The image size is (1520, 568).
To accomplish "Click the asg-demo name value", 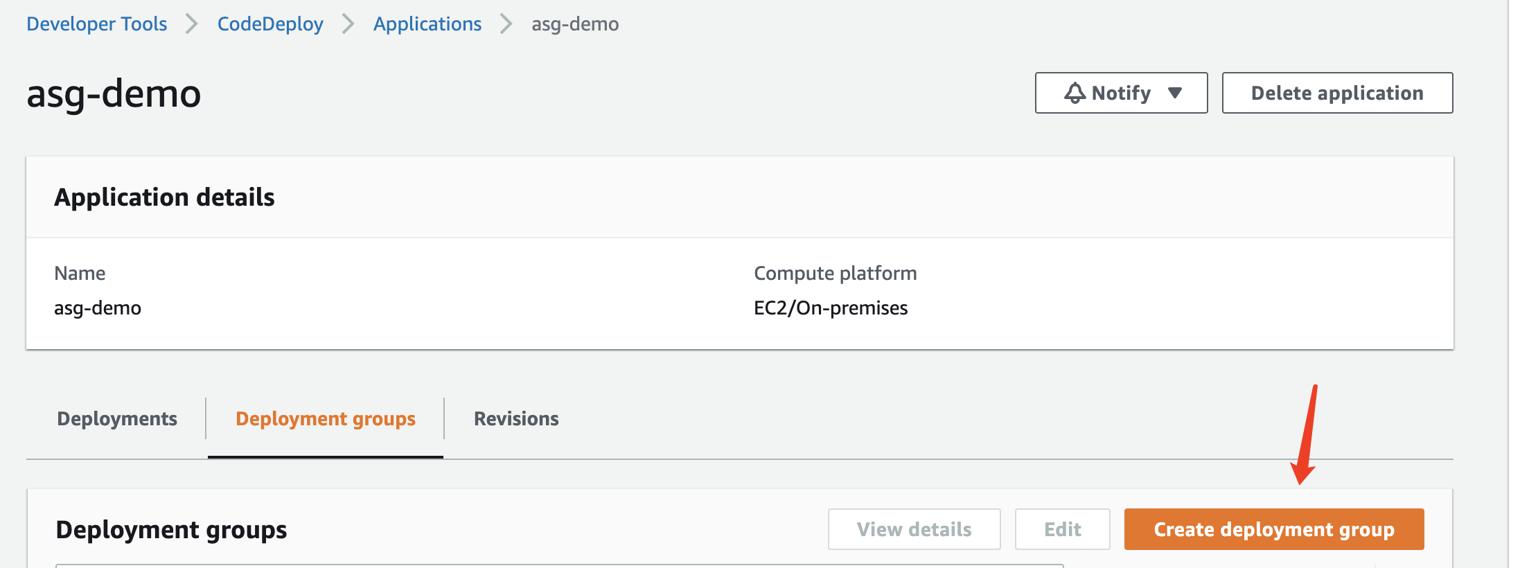I will click(x=98, y=308).
